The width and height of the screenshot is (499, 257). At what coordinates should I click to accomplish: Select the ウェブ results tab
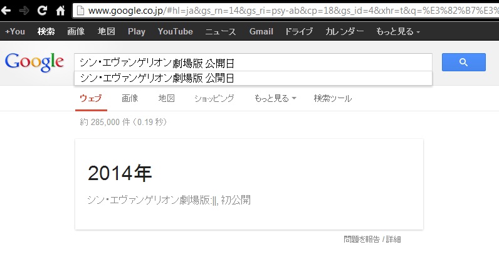pos(90,98)
